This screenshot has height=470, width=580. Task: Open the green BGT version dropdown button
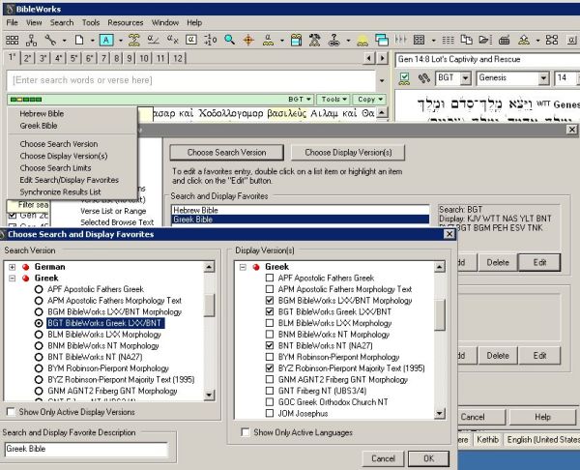click(x=300, y=100)
